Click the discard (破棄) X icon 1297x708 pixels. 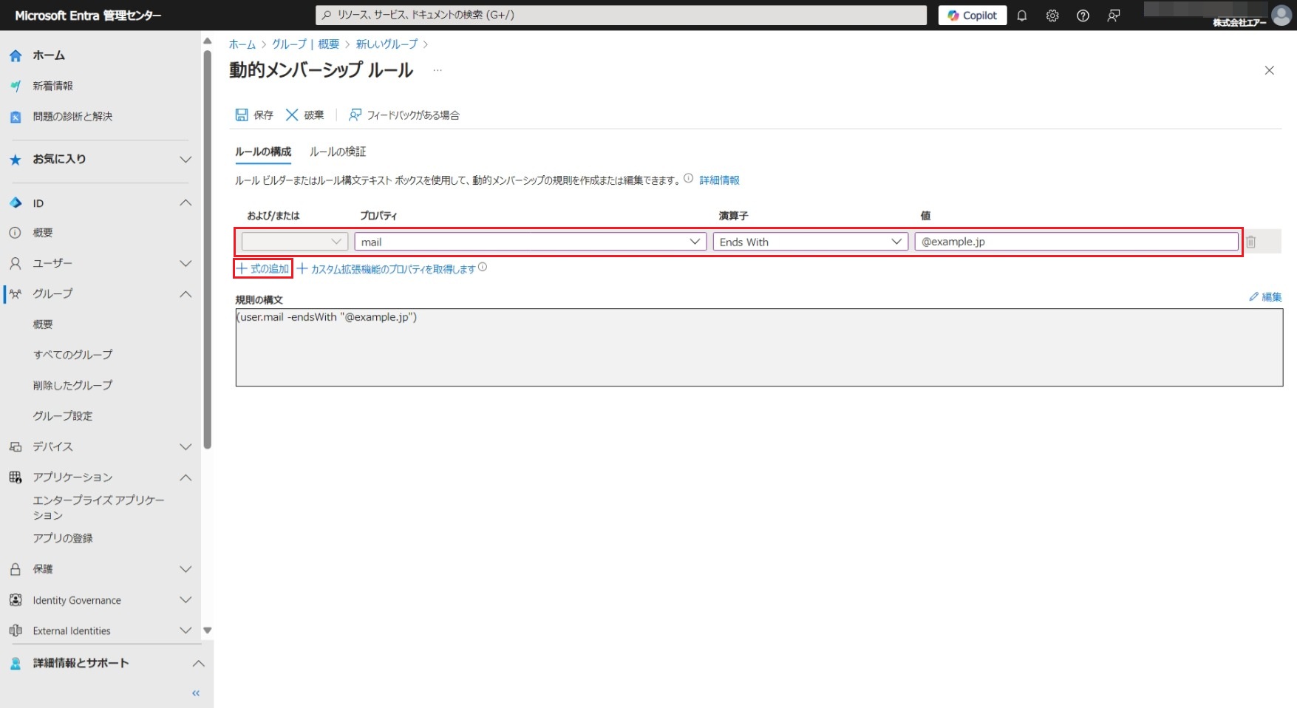coord(292,115)
